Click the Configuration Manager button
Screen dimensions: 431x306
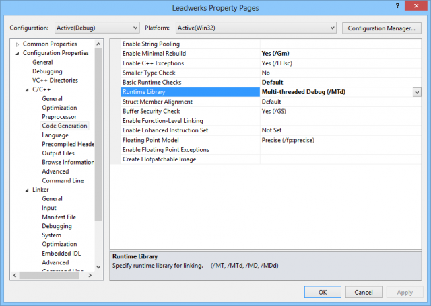tap(381, 28)
